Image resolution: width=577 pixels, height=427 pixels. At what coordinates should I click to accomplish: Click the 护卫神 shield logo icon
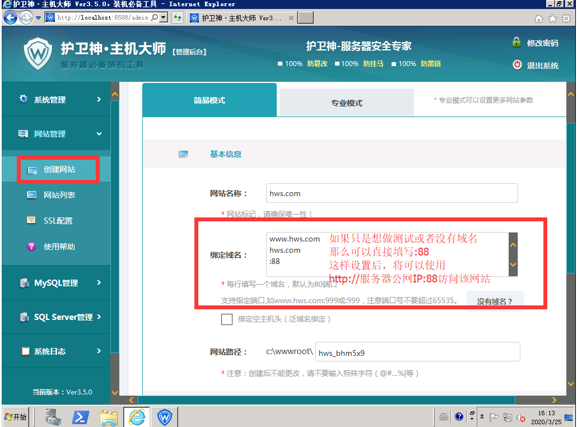pyautogui.click(x=38, y=54)
